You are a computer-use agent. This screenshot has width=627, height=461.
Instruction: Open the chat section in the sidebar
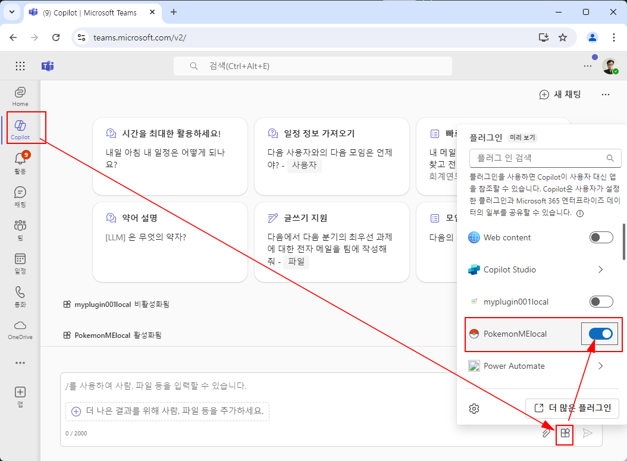(20, 196)
